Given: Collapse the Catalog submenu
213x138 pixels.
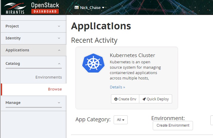Looking at the screenshot, I should coord(33,64).
